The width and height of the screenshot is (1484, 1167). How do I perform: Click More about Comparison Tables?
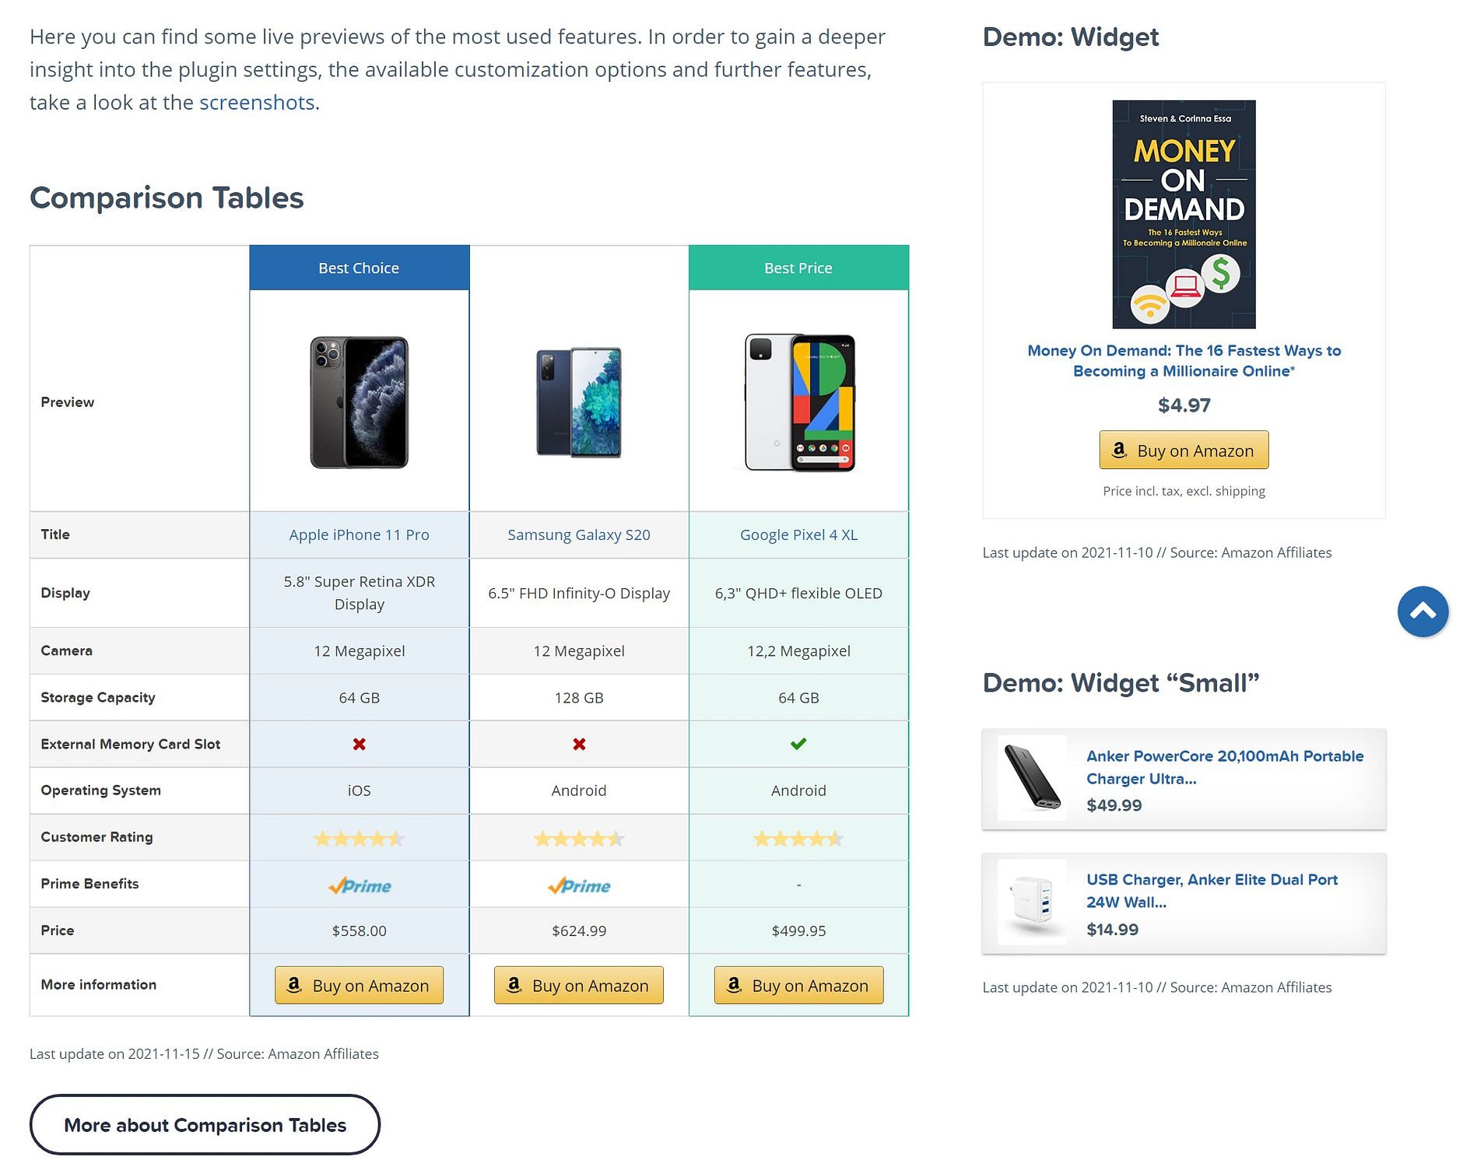point(205,1124)
